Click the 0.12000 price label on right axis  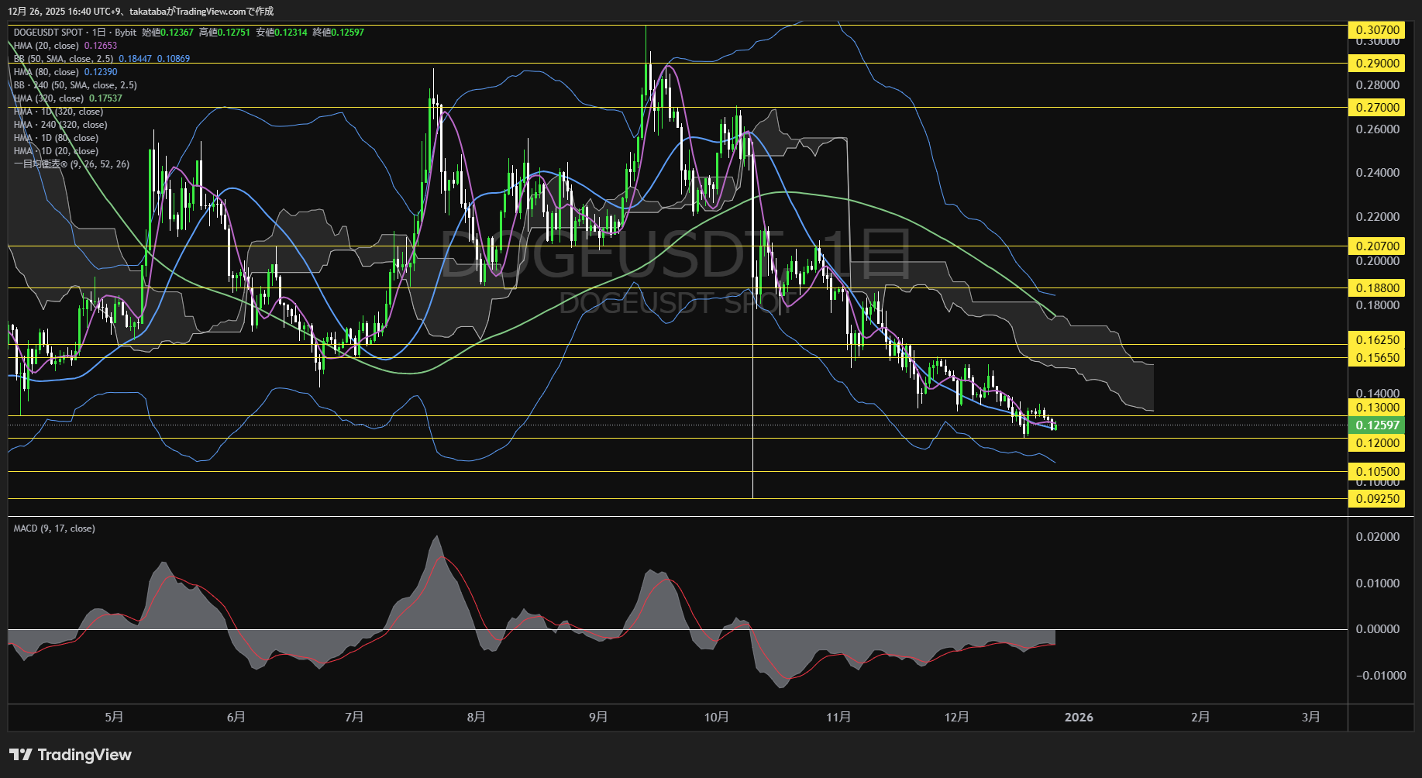[1376, 442]
